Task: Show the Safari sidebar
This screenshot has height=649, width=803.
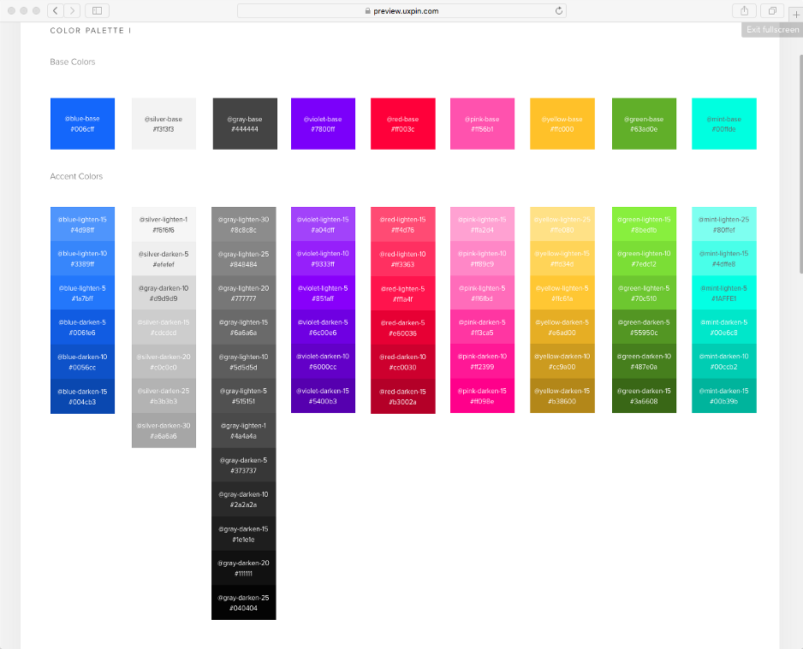Action: (x=96, y=10)
